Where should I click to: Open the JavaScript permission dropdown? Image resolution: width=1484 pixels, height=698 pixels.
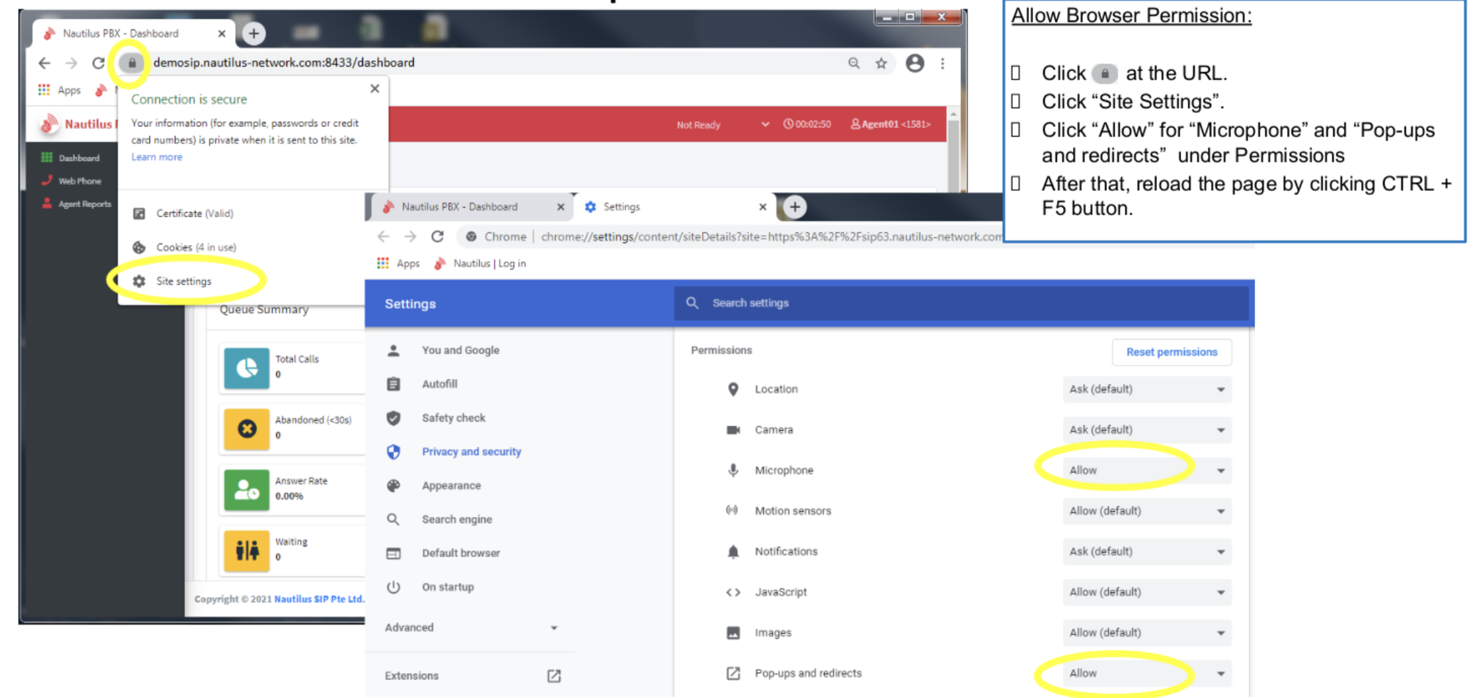click(x=1147, y=593)
